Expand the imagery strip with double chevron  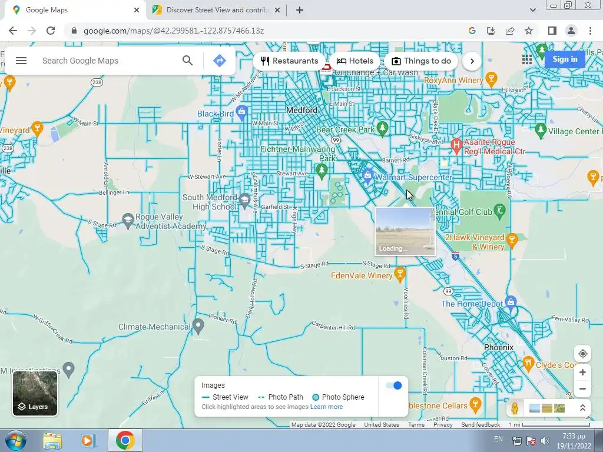coord(582,408)
